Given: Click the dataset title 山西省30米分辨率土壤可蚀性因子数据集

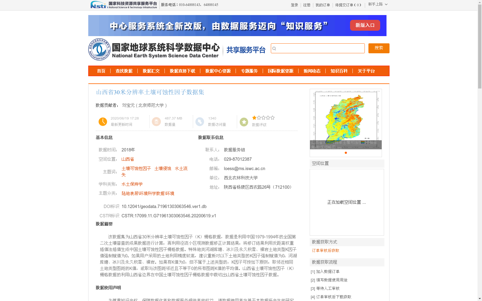Looking at the screenshot, I should pos(150,92).
